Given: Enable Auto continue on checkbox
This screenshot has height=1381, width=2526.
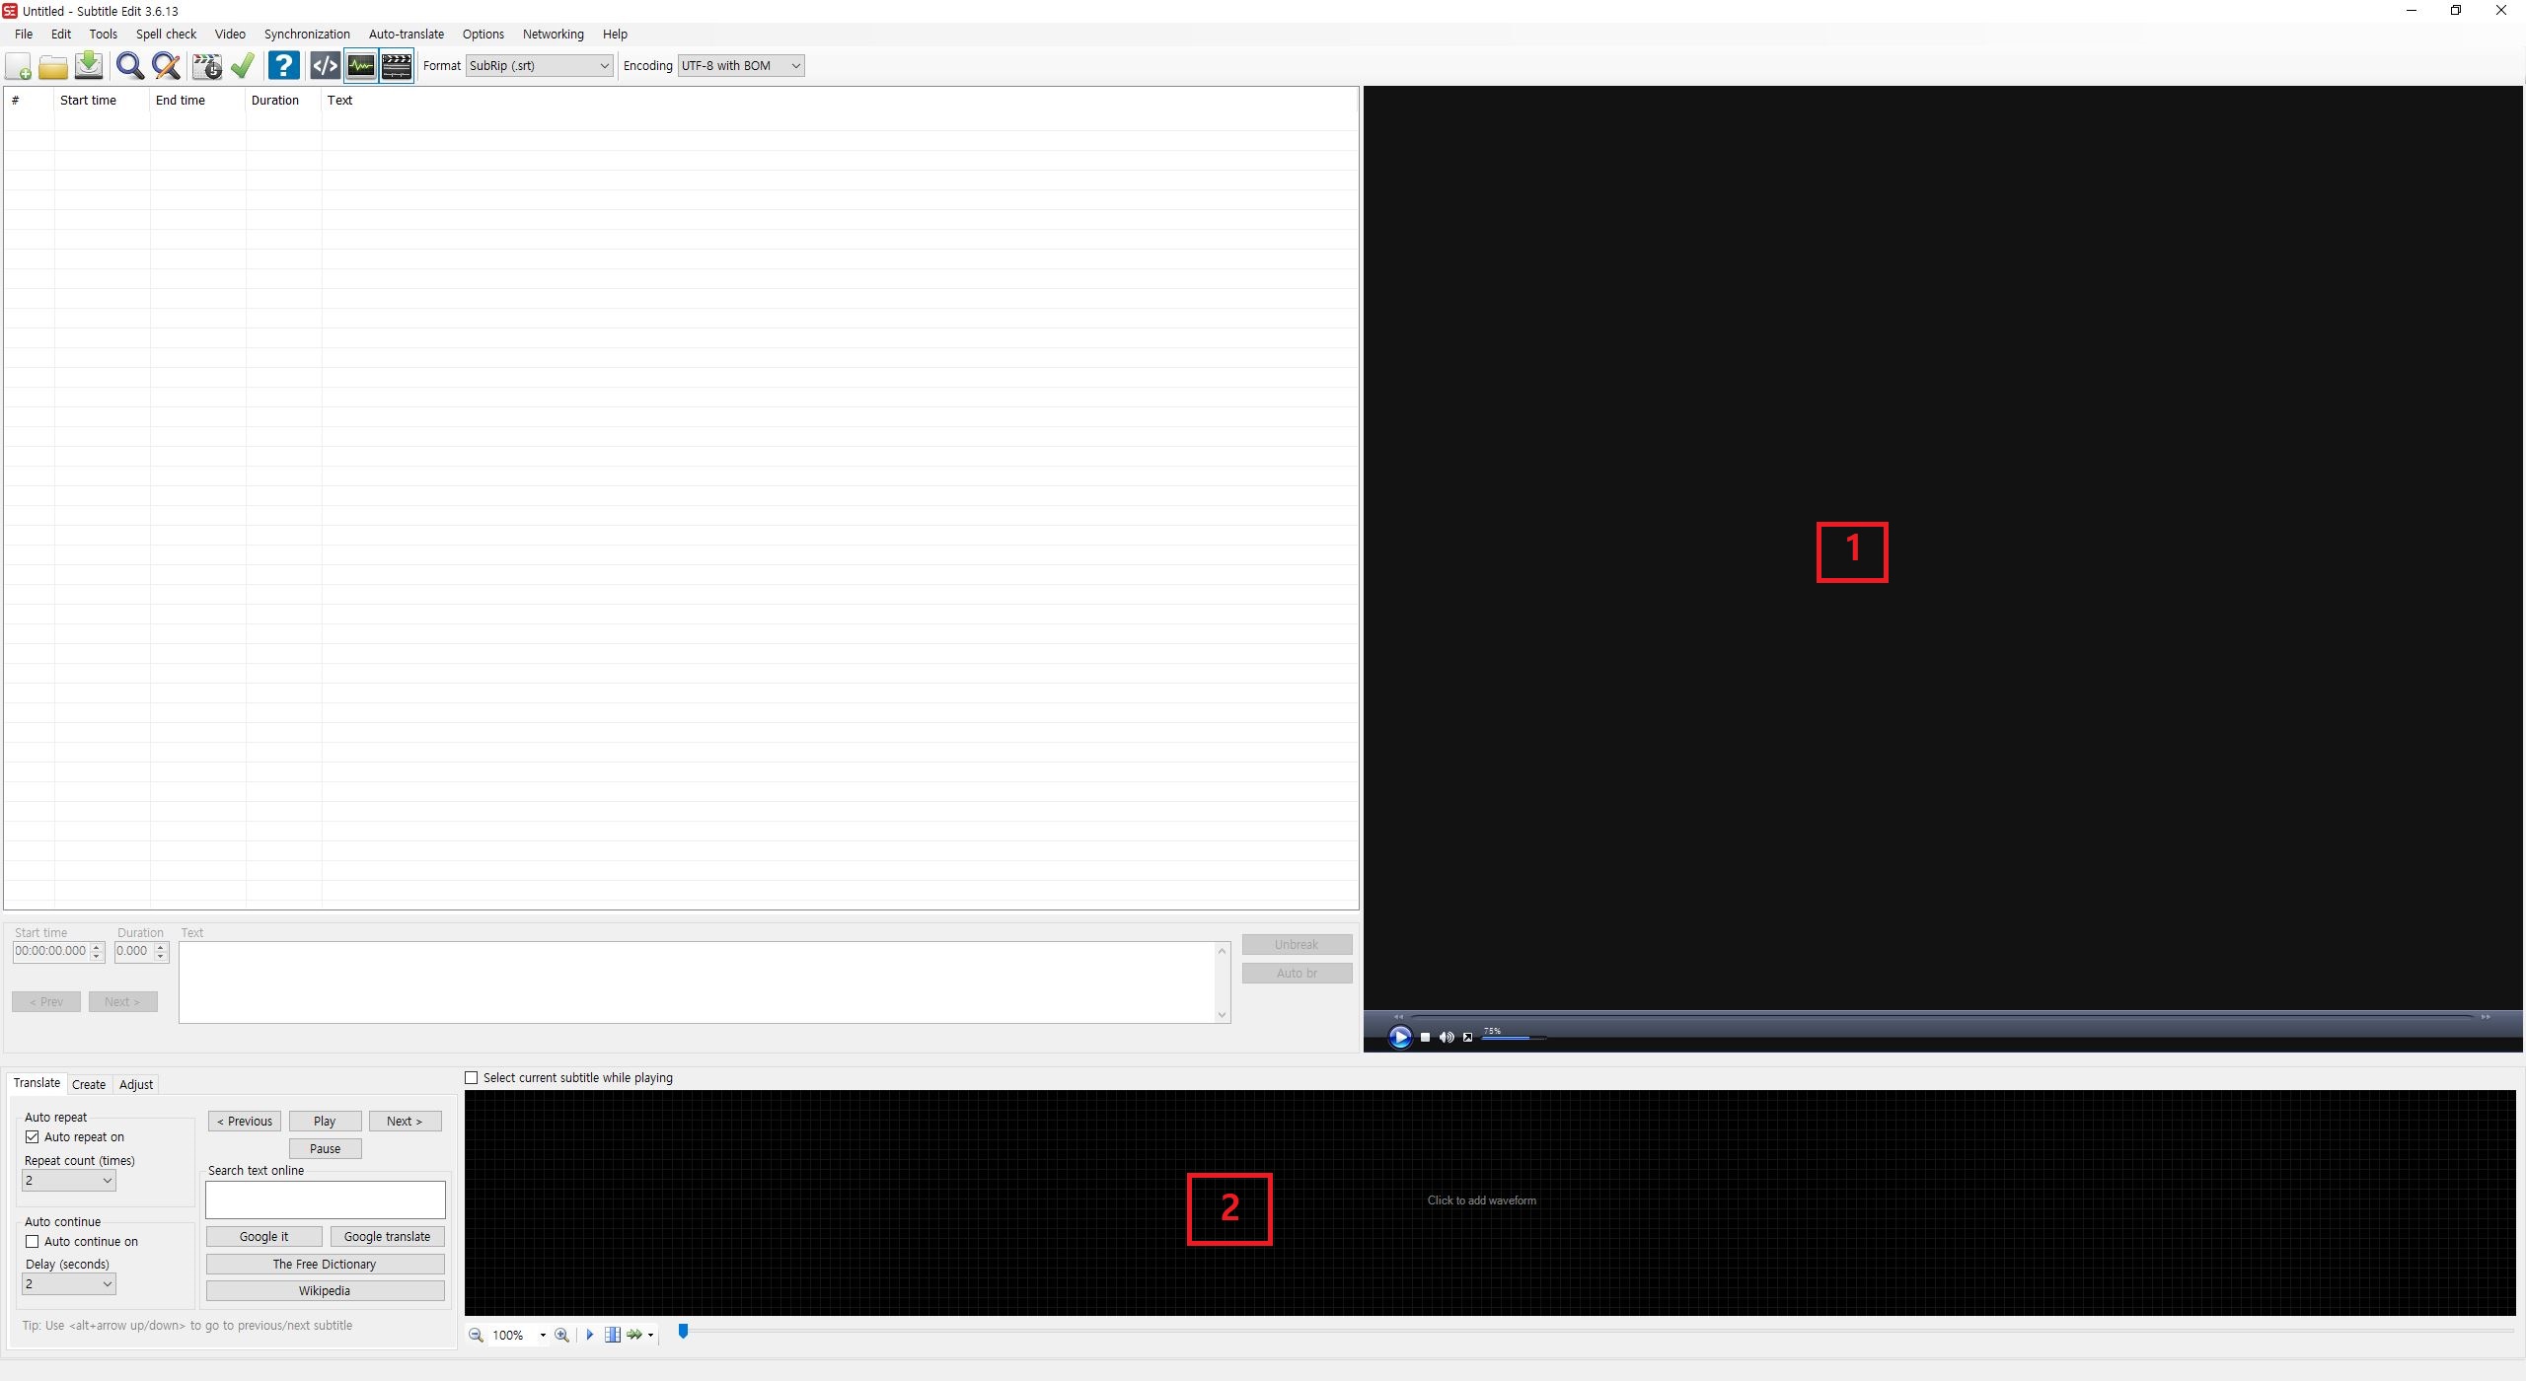Looking at the screenshot, I should (x=33, y=1242).
